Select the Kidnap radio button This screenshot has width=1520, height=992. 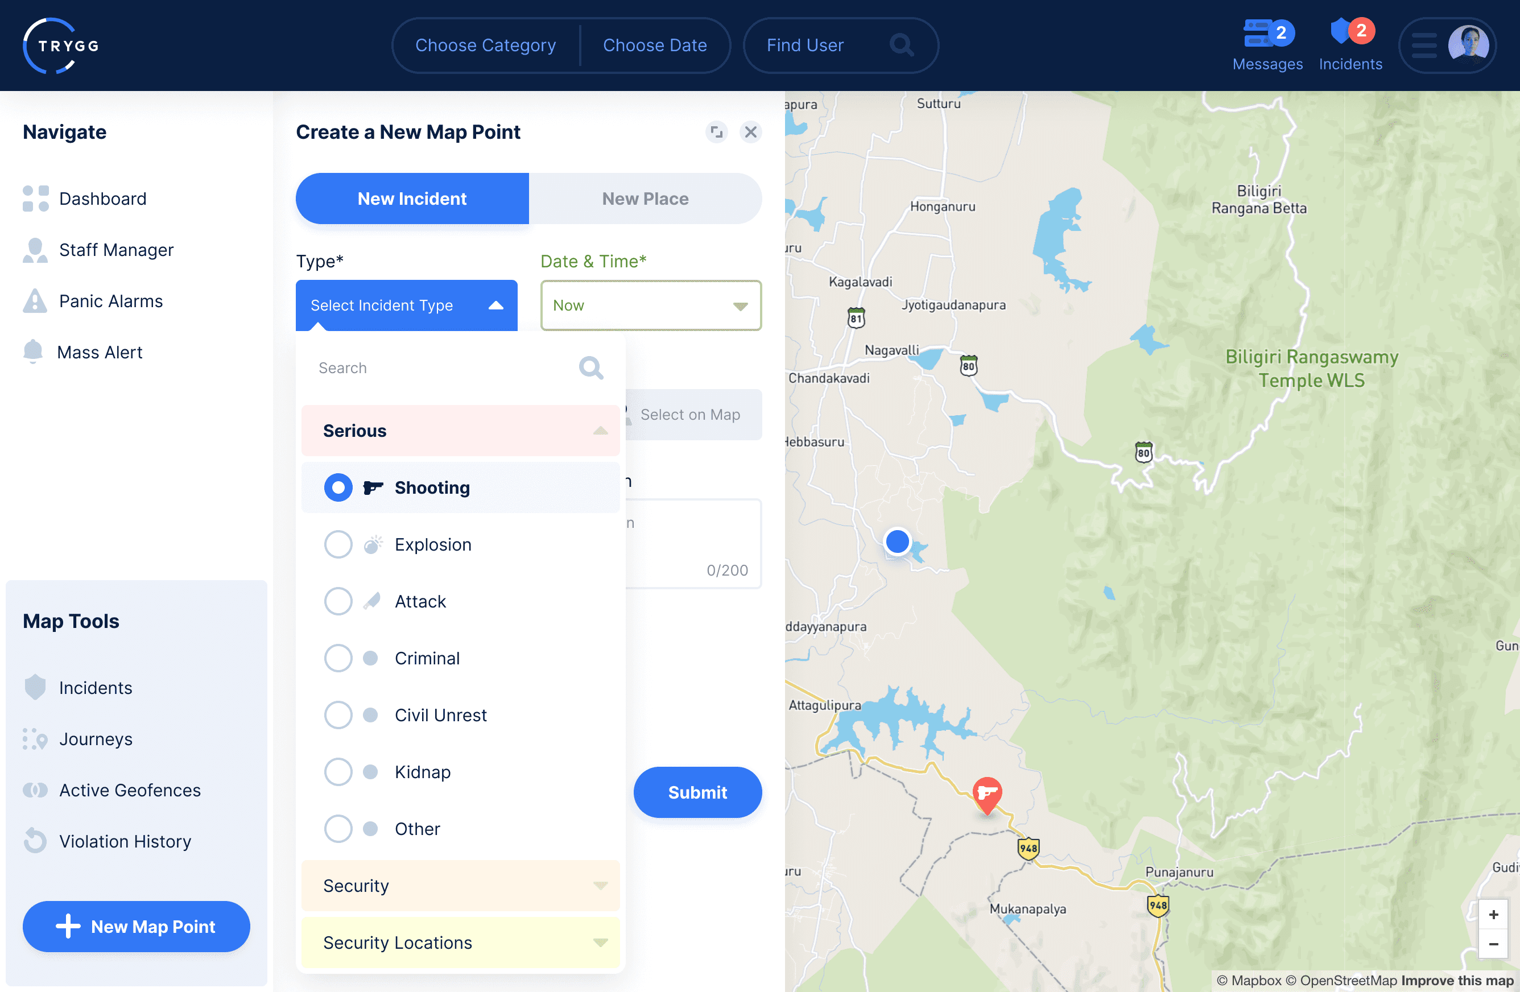coord(338,772)
